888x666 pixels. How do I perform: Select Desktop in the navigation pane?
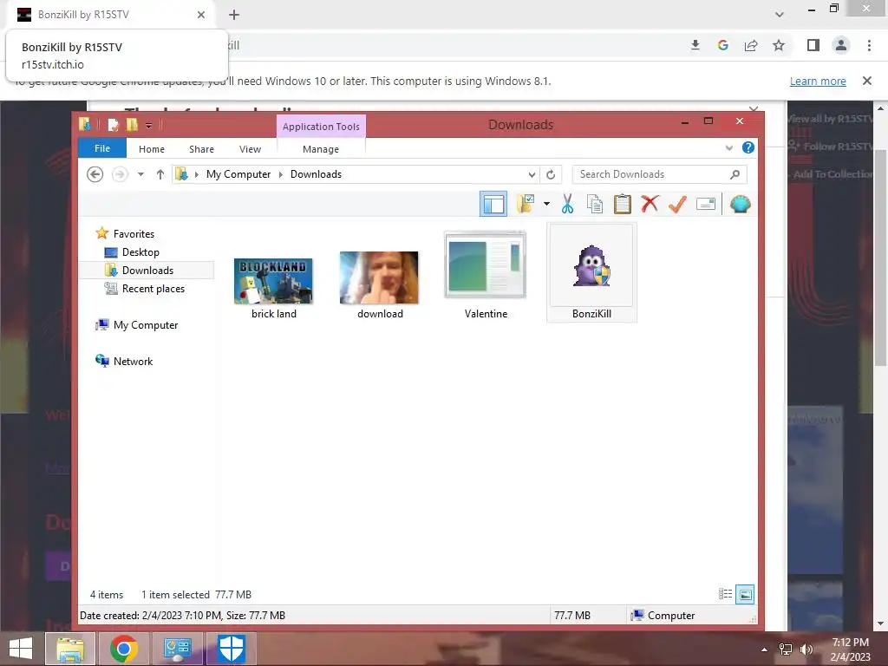(x=132, y=252)
